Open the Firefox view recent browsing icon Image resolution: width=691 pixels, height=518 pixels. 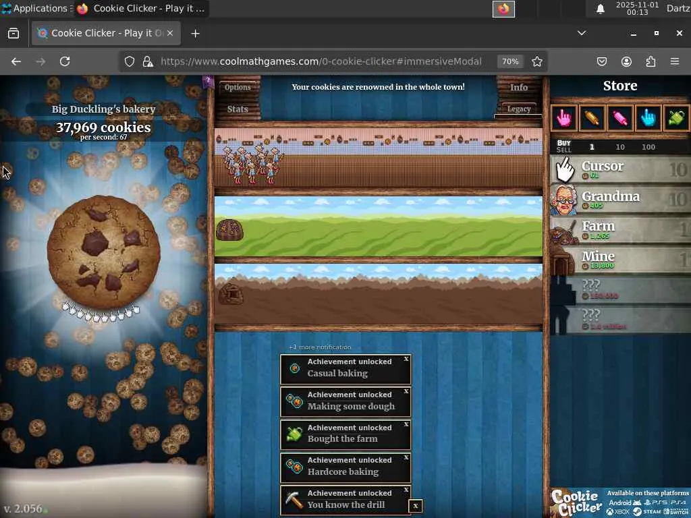click(13, 34)
